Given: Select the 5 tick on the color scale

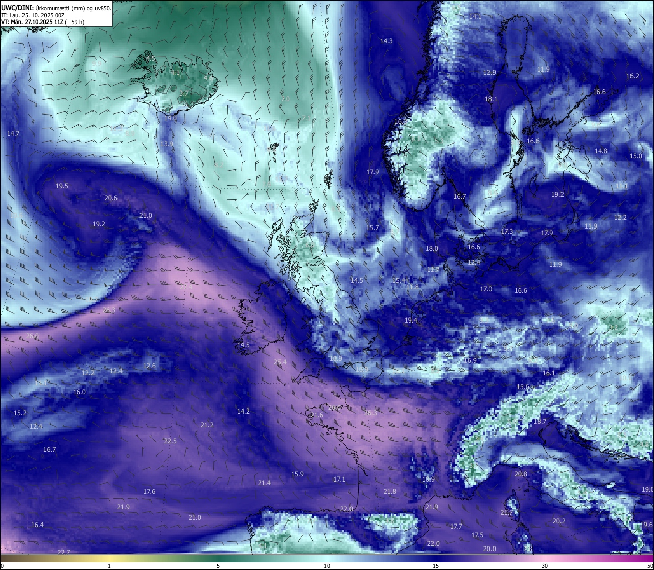Looking at the screenshot, I should (218, 566).
